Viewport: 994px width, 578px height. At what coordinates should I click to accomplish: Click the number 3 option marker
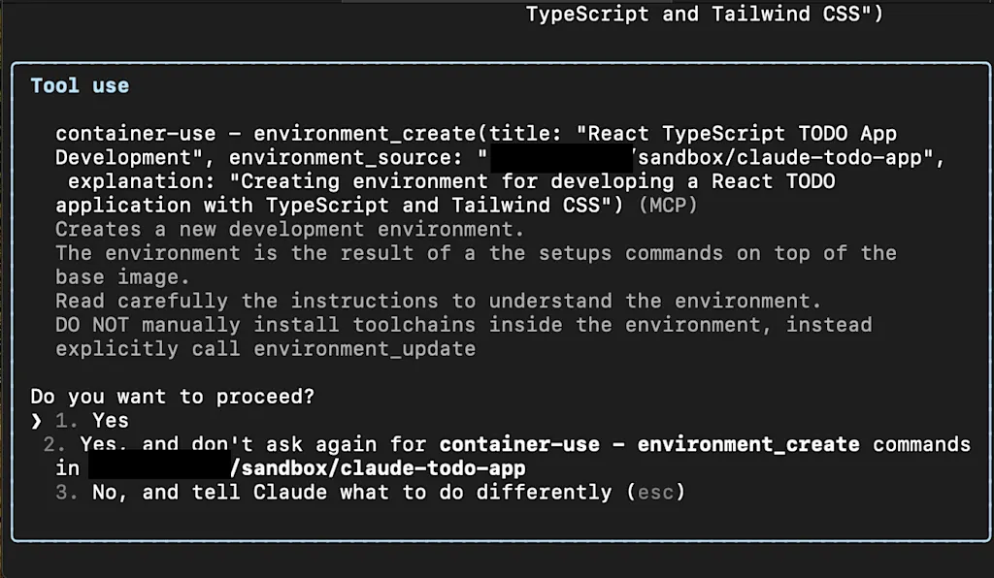(x=66, y=493)
